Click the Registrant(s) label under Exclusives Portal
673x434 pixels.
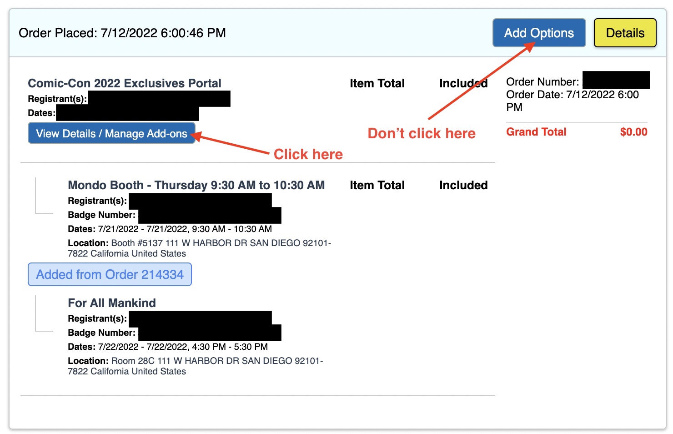pos(57,99)
